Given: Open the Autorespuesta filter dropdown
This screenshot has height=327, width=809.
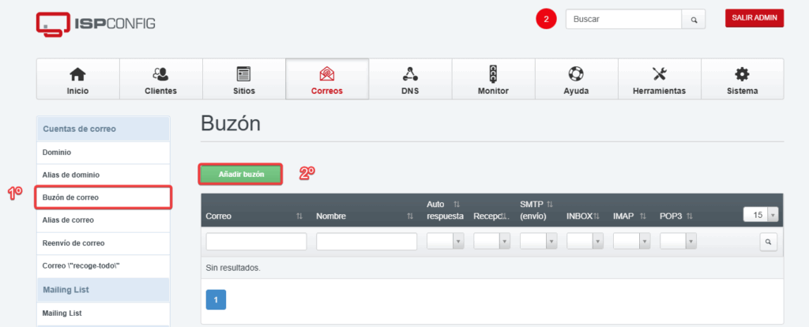Looking at the screenshot, I should click(x=446, y=242).
